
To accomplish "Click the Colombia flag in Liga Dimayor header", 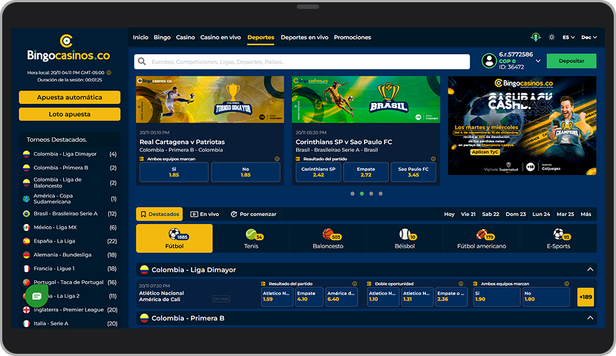I will click(144, 270).
